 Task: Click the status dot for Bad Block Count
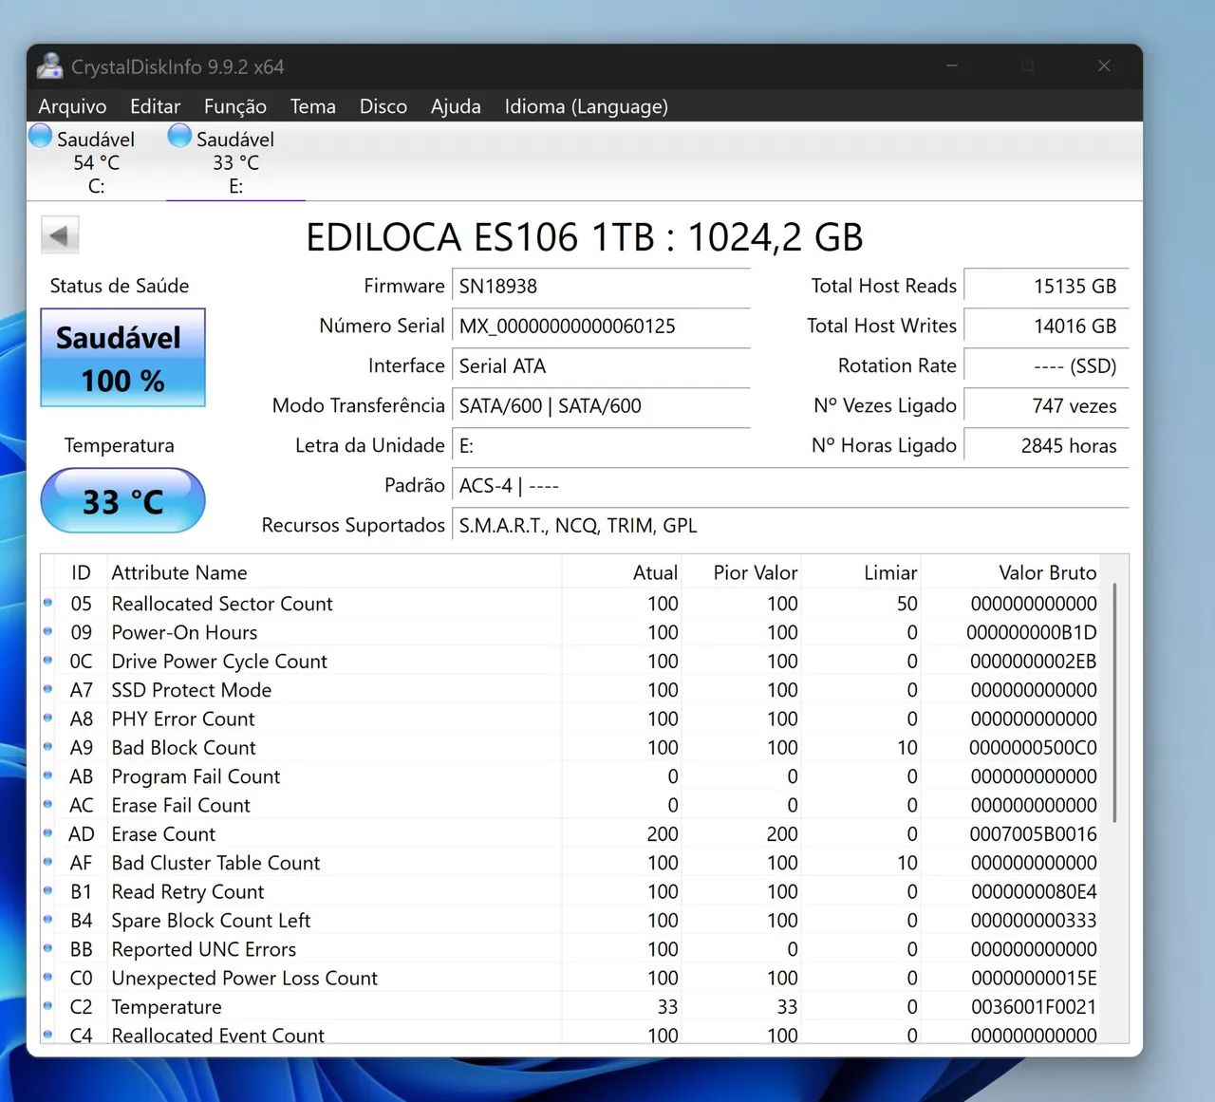[47, 746]
